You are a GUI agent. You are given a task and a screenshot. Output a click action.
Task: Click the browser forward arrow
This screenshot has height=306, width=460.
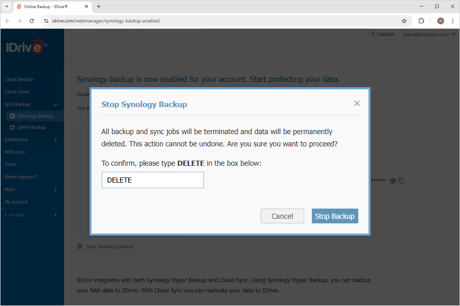point(19,21)
